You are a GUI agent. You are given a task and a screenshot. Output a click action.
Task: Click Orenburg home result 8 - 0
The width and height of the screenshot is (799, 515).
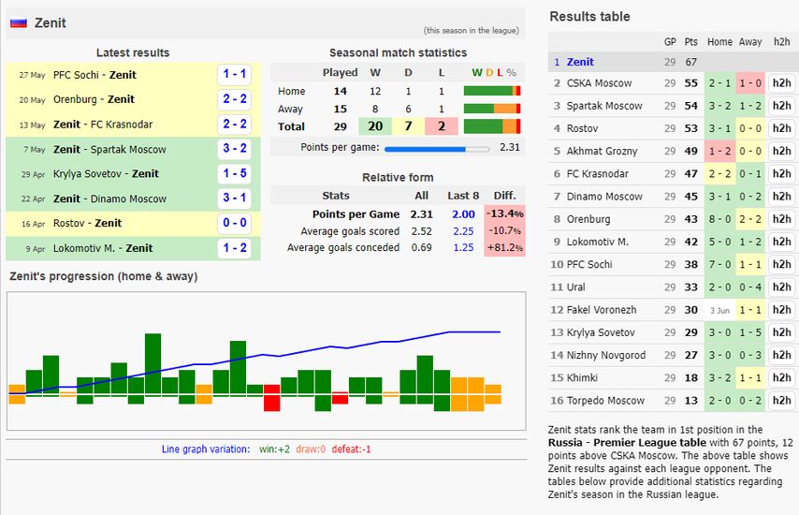719,219
